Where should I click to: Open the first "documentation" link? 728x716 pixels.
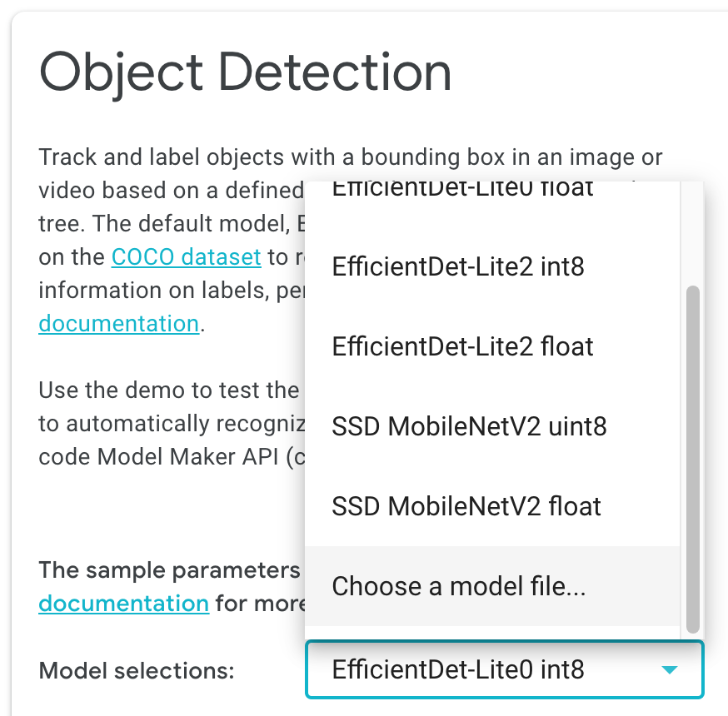coord(118,323)
